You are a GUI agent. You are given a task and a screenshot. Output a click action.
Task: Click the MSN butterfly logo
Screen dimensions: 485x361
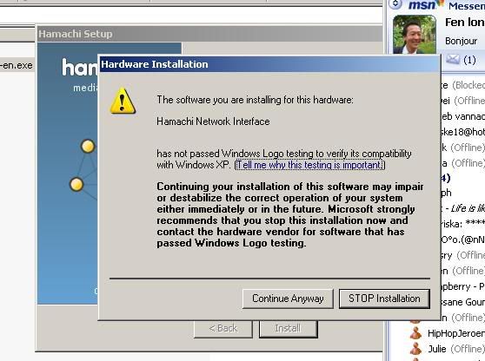[x=440, y=3]
